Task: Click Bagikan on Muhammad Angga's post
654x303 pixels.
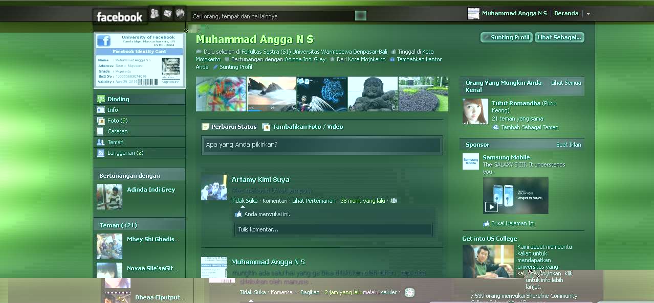Action: (310, 292)
